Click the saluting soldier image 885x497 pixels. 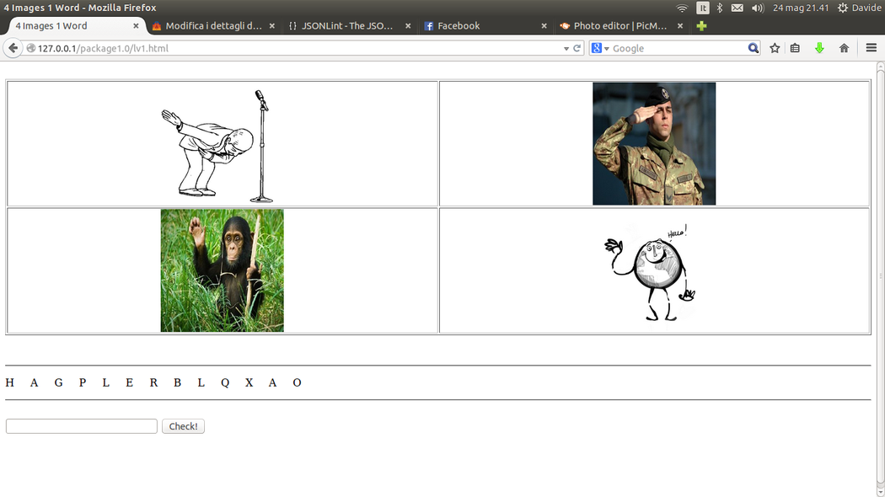coord(654,143)
